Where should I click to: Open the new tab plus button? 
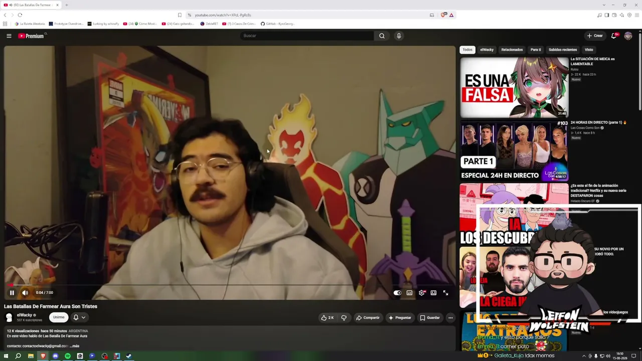click(66, 5)
